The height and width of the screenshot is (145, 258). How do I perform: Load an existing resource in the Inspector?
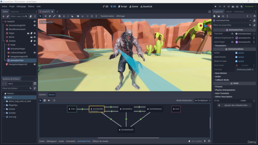tap(218, 16)
